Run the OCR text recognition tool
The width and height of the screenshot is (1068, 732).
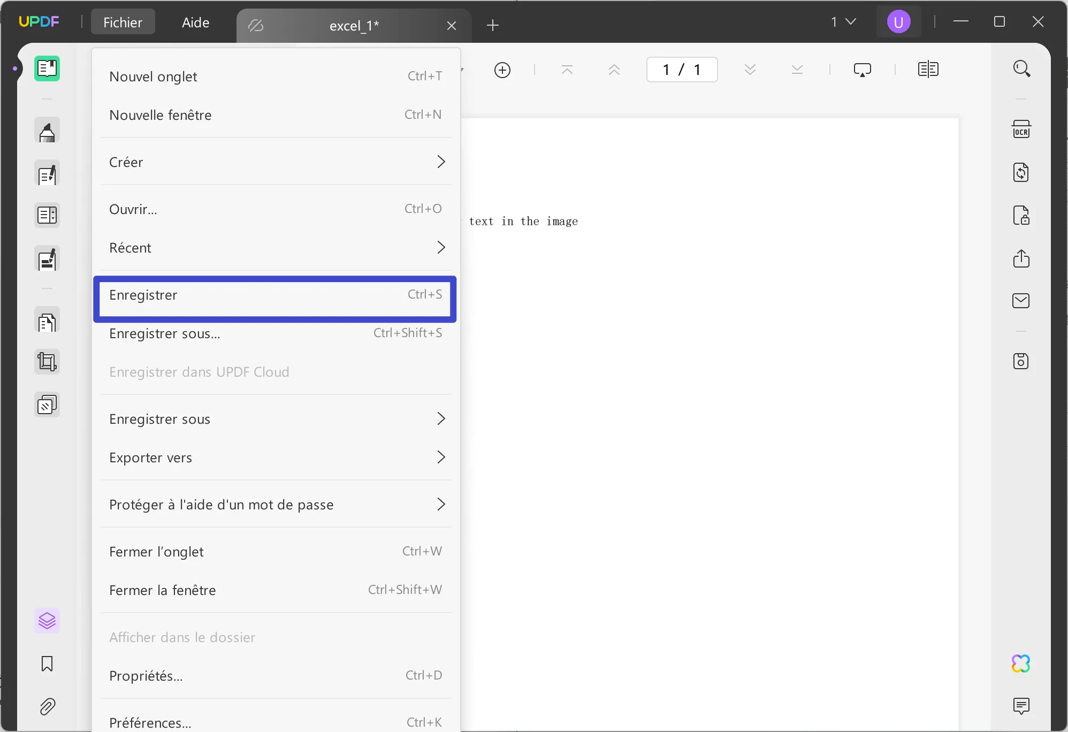[x=1021, y=129]
